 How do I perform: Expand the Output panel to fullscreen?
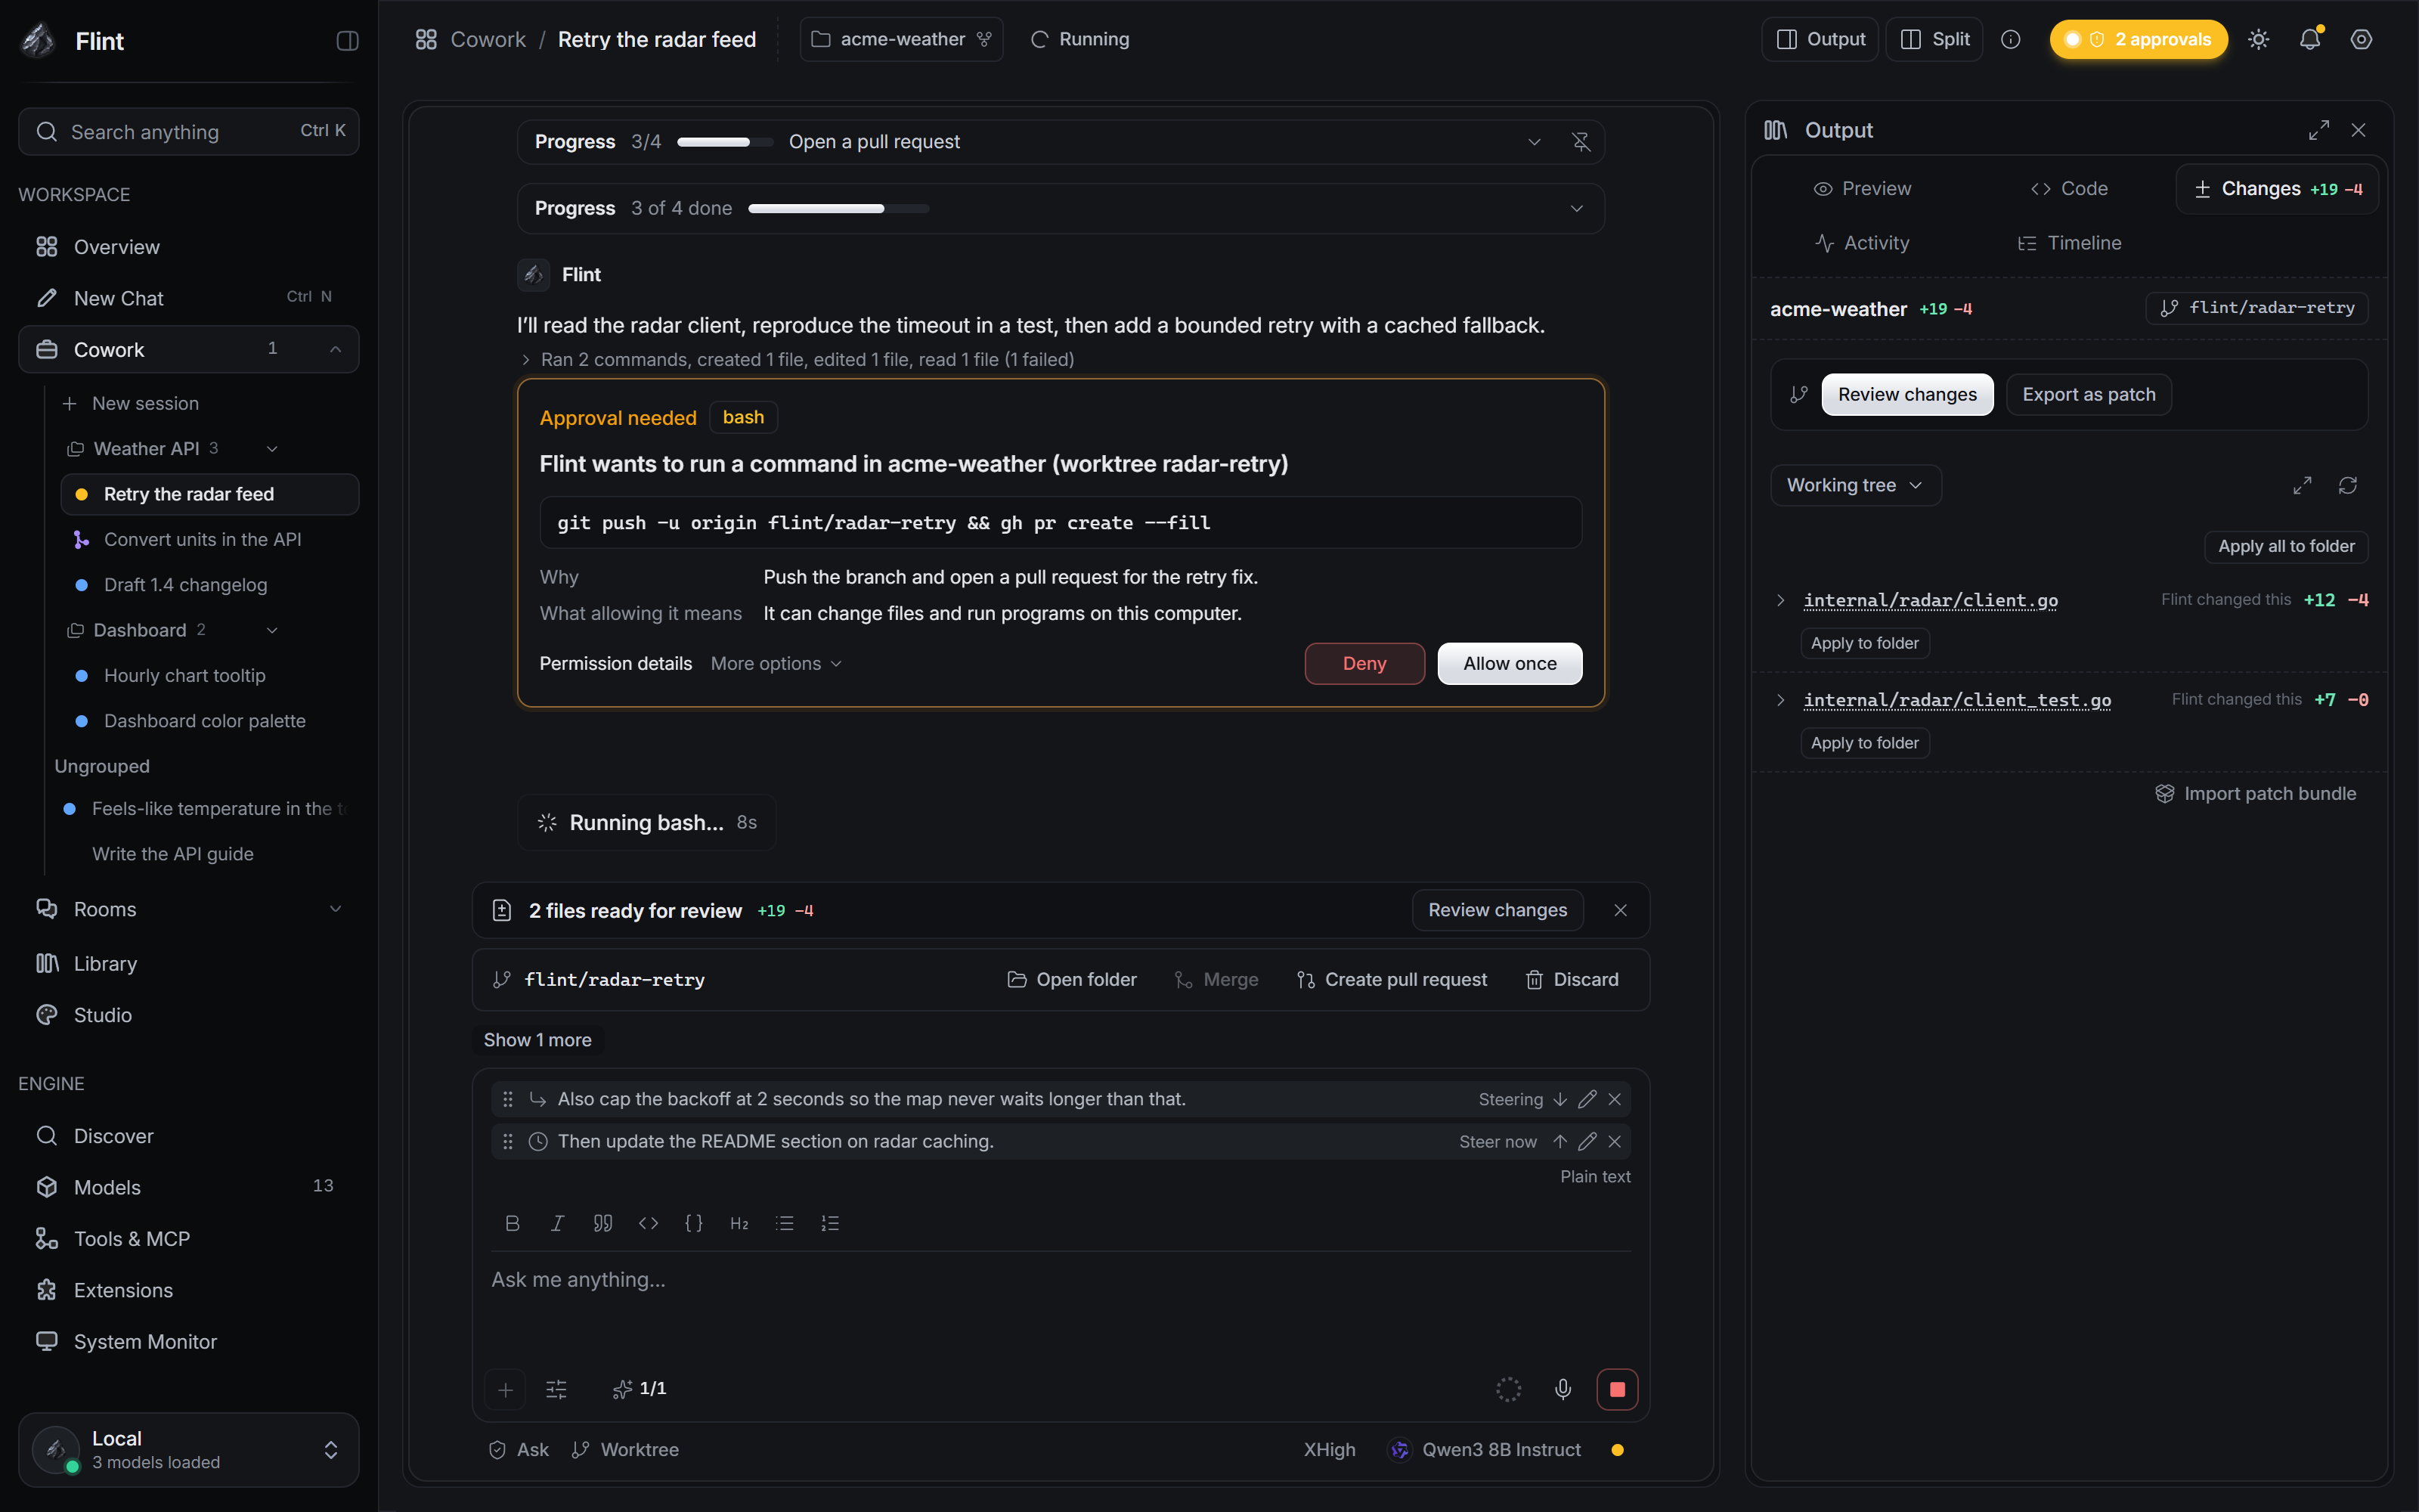2318,130
